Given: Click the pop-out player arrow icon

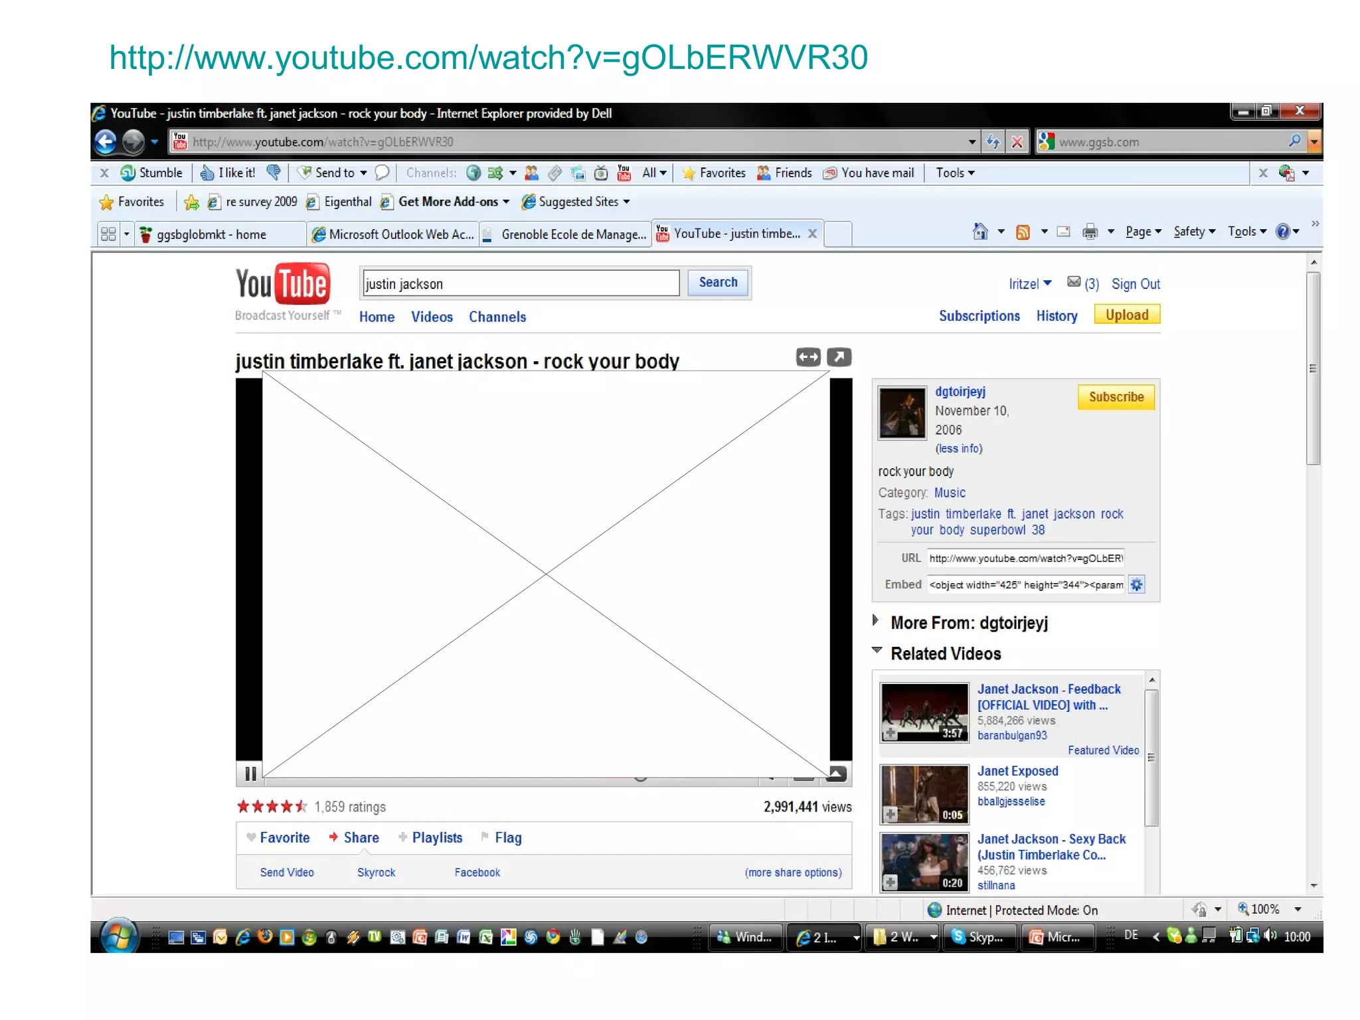Looking at the screenshot, I should click(839, 357).
